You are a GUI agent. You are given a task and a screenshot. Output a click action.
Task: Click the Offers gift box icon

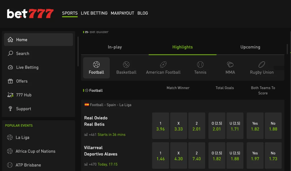[x=11, y=81]
